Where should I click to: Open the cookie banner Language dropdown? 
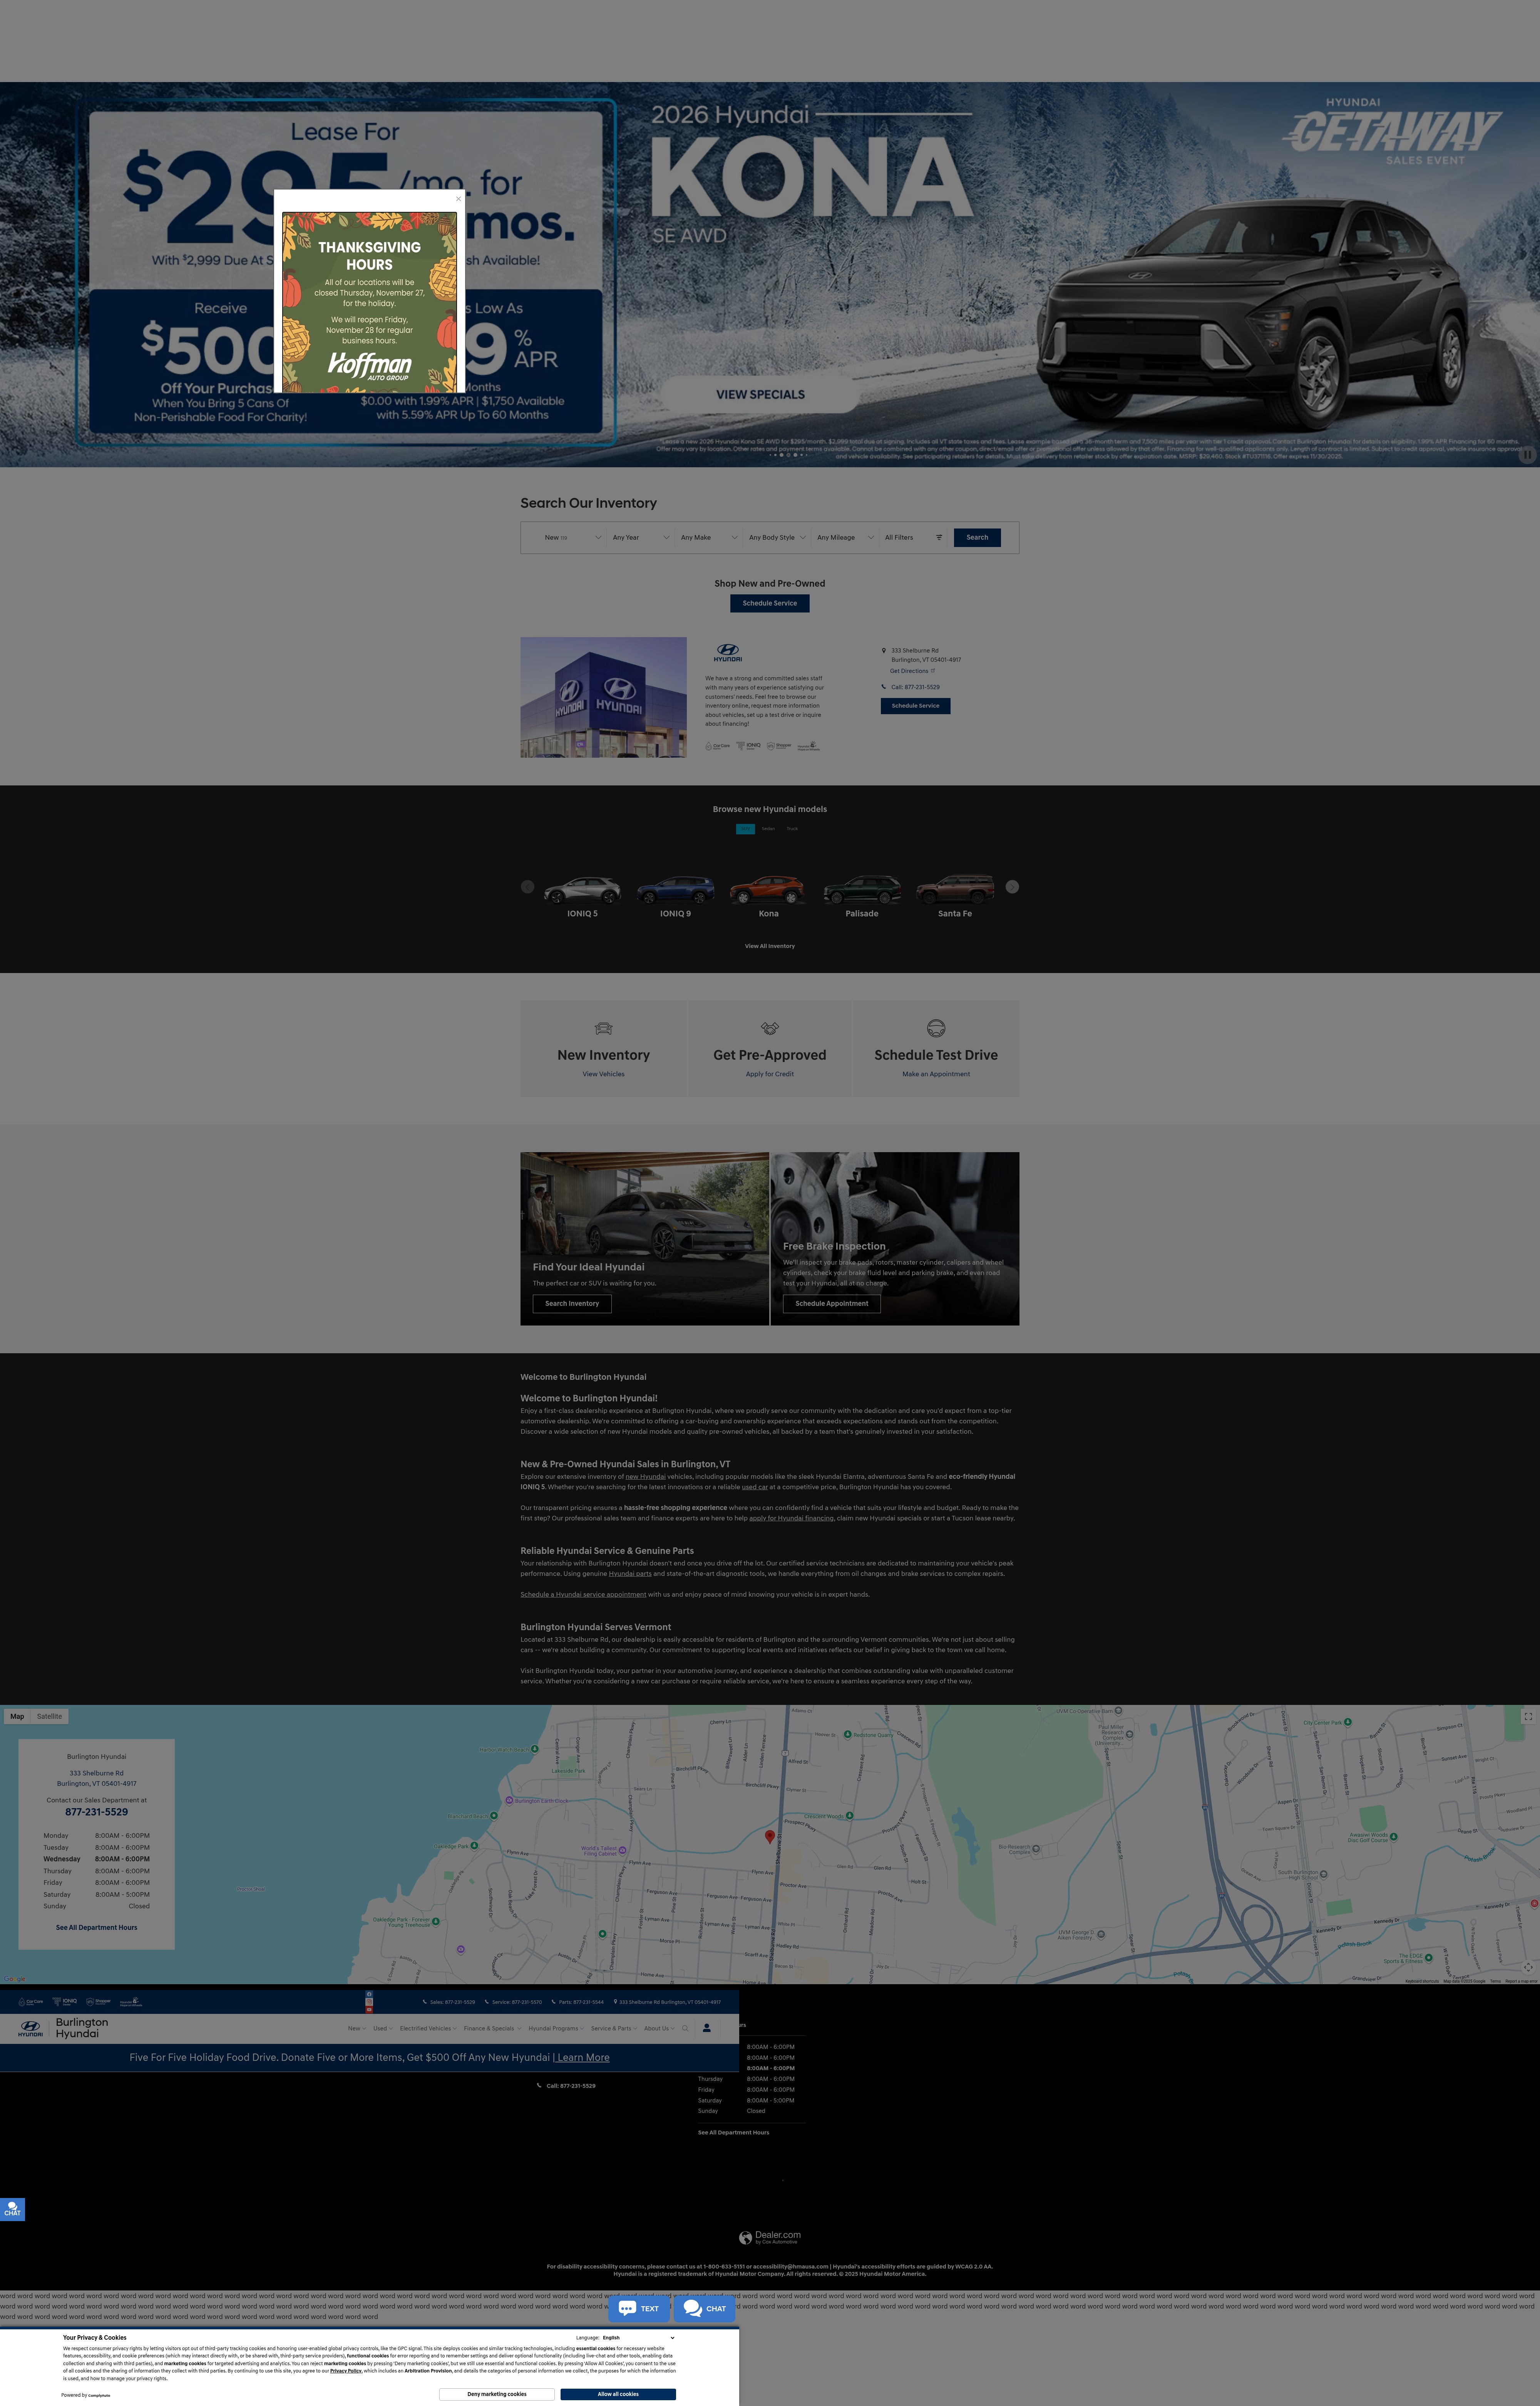tap(638, 2338)
